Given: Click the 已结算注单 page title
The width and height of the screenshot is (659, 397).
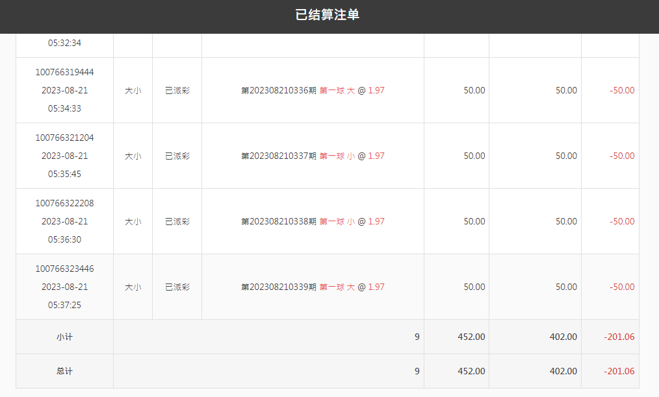Looking at the screenshot, I should pos(328,15).
